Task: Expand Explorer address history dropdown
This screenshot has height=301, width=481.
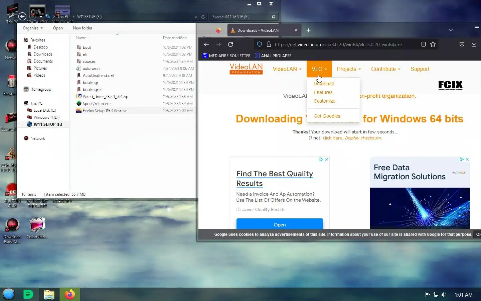Action: 196,17
